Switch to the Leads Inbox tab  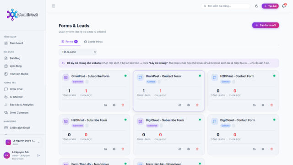(93, 42)
